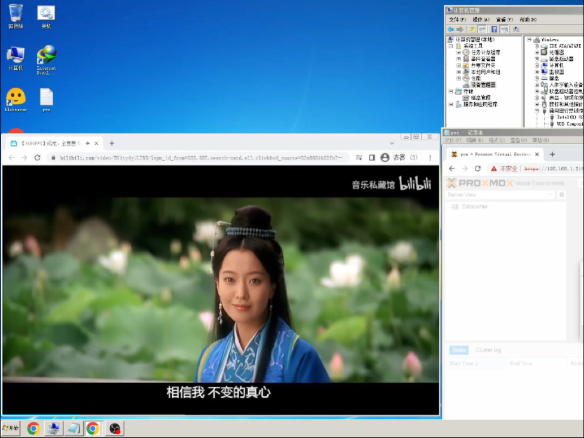Collapse the 系统工具 tree node
Viewport: 584px width, 438px height.
[450, 46]
